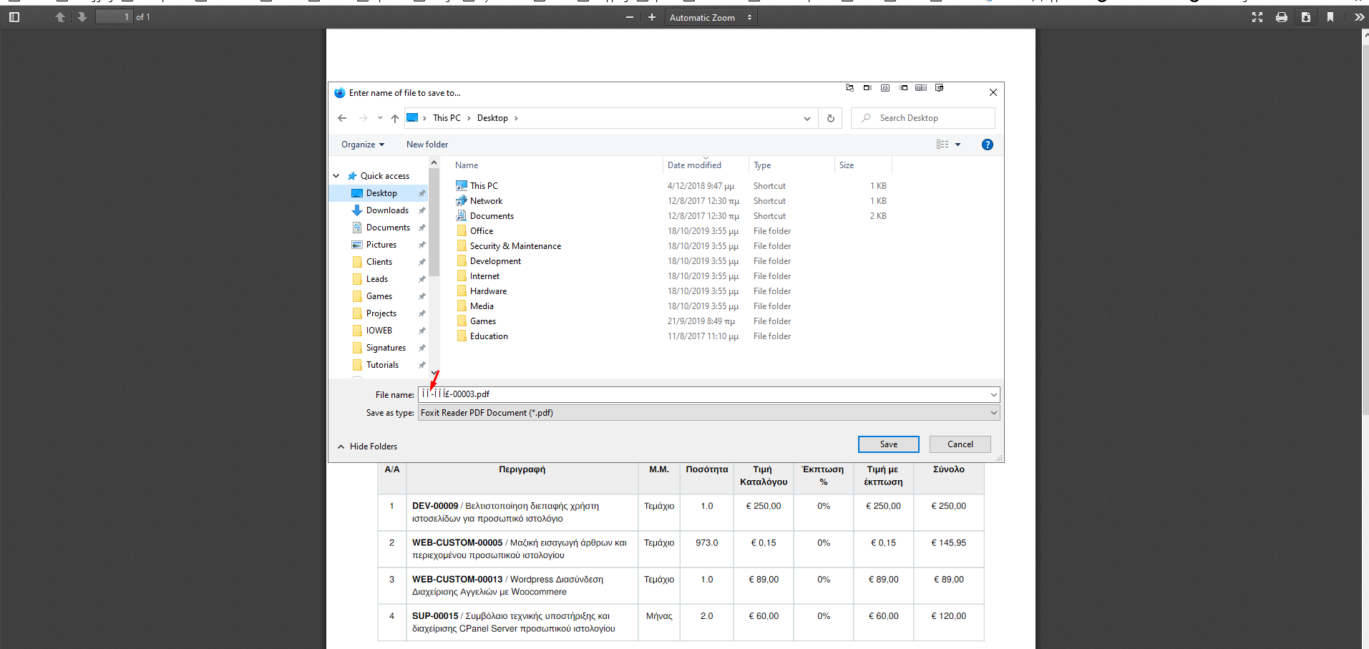
Task: Create a New folder
Action: click(427, 145)
